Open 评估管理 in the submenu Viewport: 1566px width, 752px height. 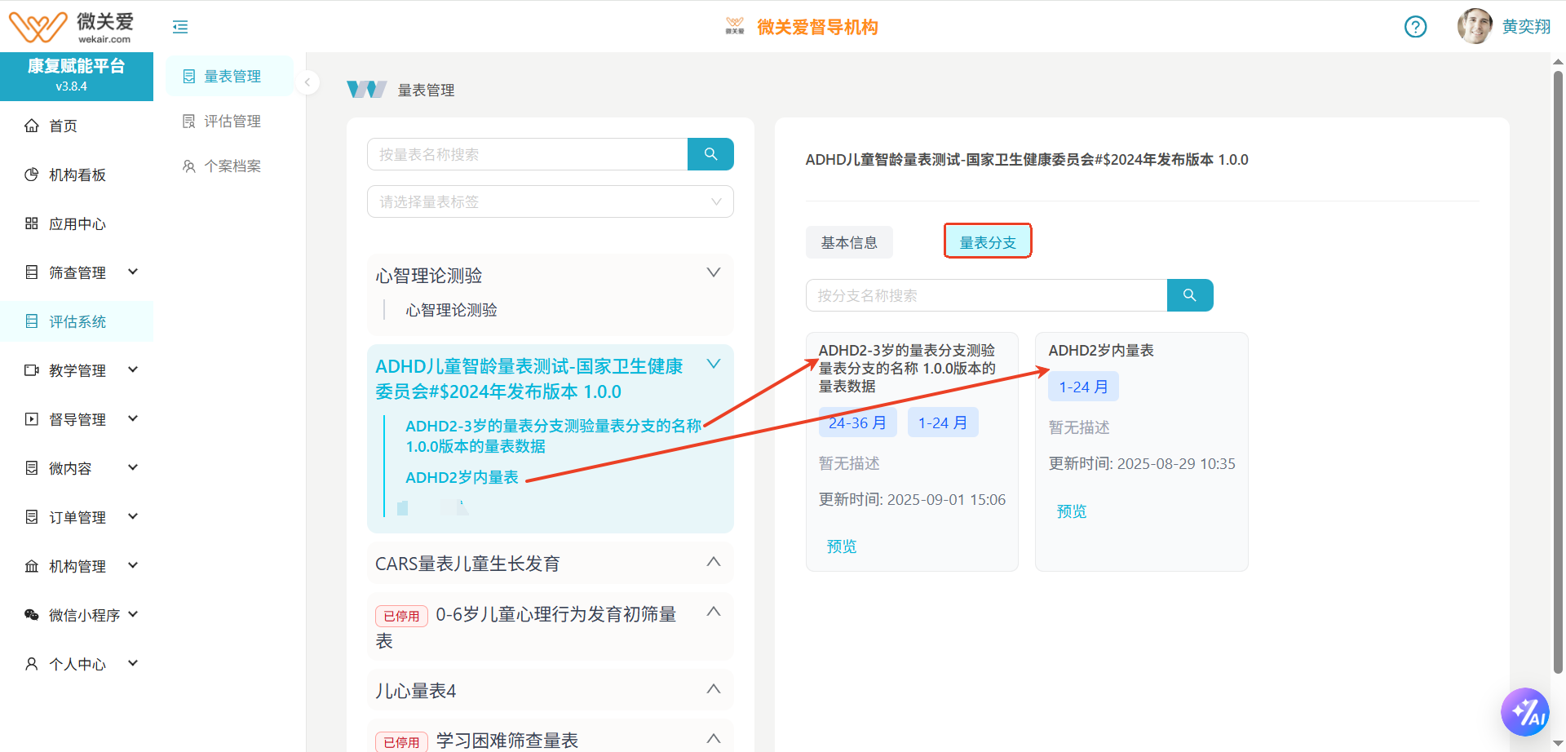232,121
